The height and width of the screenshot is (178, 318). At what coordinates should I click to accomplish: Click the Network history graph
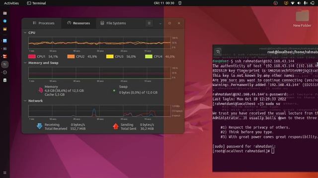tap(99, 111)
